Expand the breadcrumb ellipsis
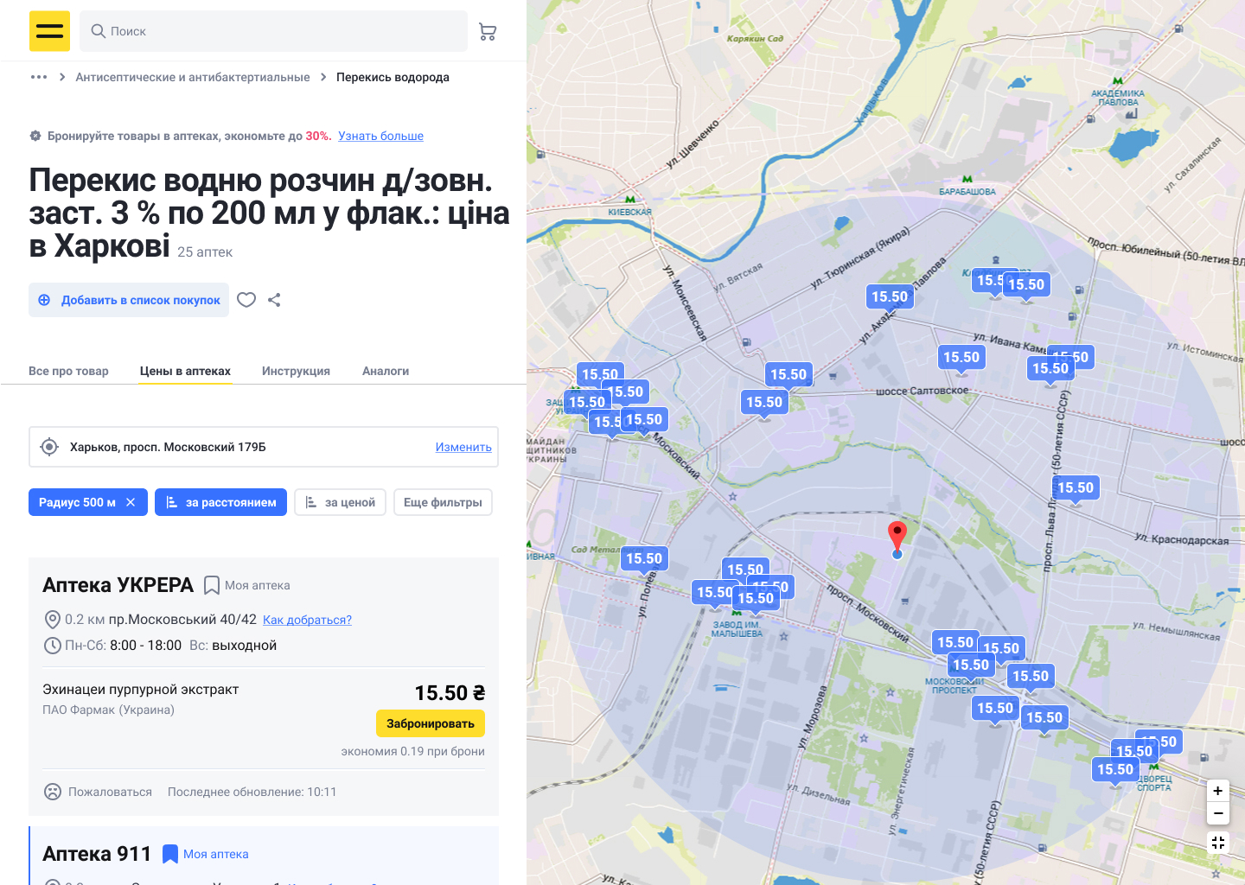 (x=39, y=77)
